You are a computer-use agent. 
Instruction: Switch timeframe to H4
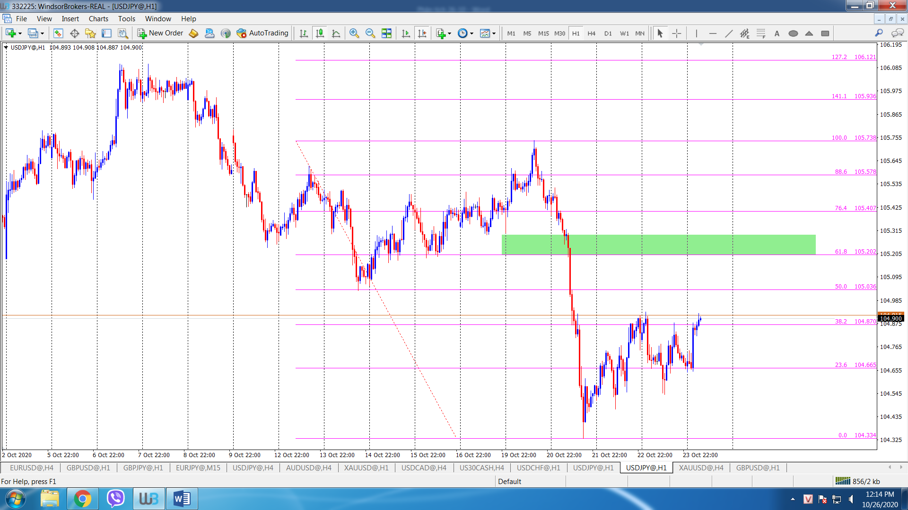[592, 34]
